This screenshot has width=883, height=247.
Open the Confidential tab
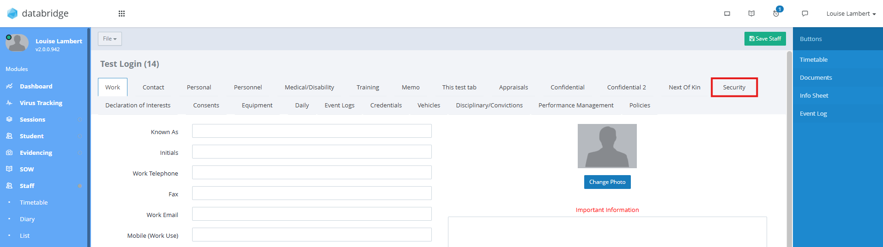[x=568, y=87]
